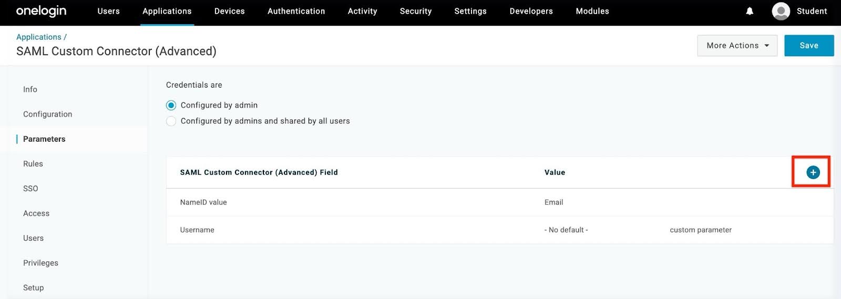Screen dimensions: 841x299
Task: Switch to the Setup side tab
Action: (x=33, y=287)
